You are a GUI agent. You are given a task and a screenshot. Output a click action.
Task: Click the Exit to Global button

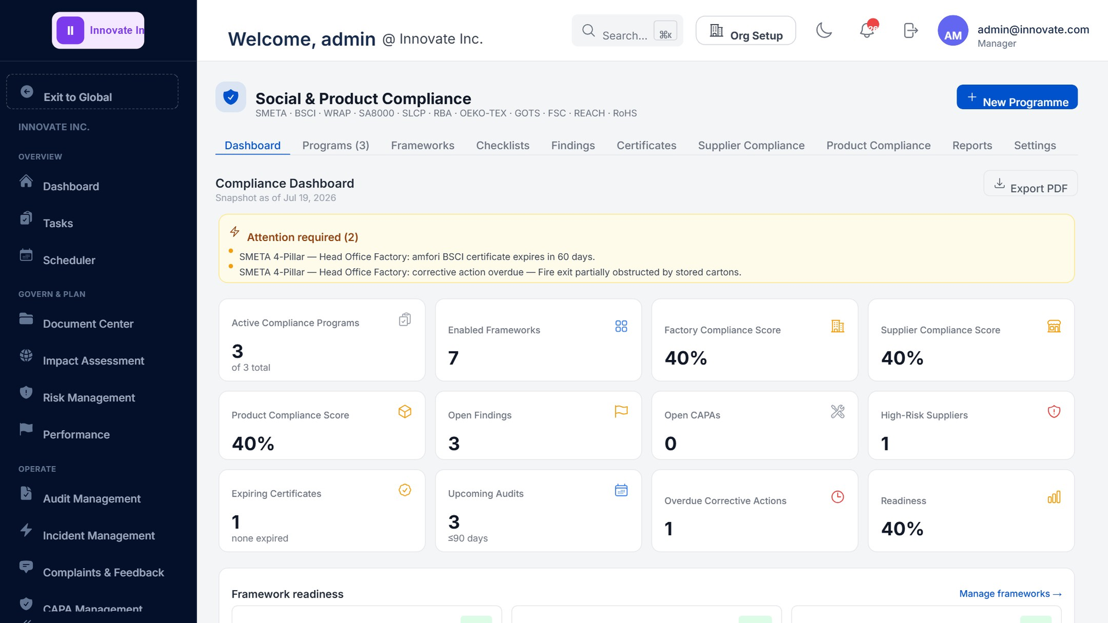tap(92, 91)
